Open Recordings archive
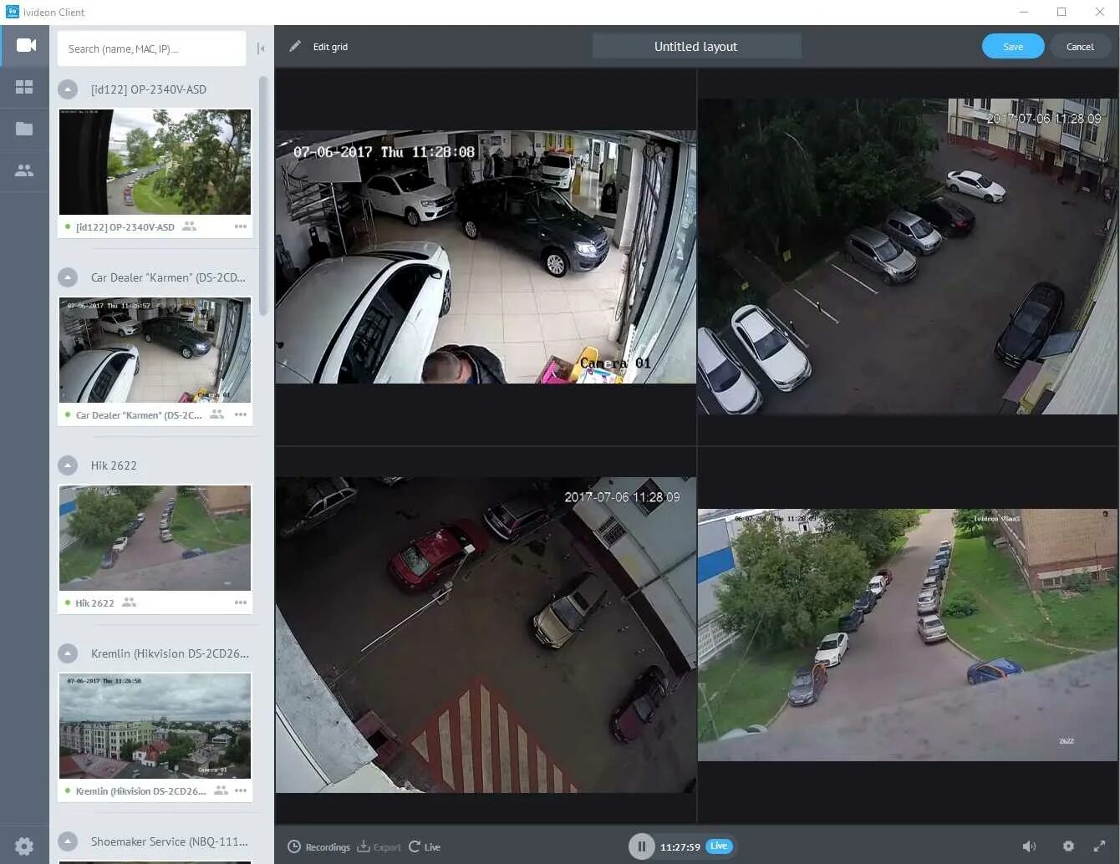Screen dimensions: 1120x864 tap(318, 847)
